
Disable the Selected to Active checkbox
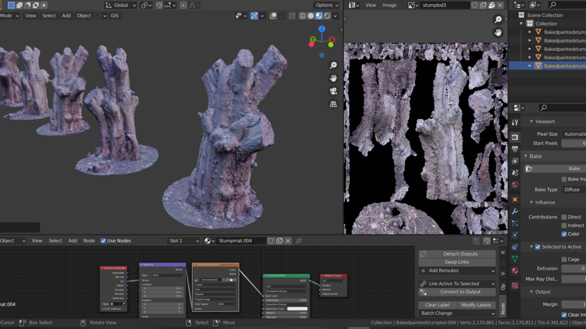[x=538, y=247]
